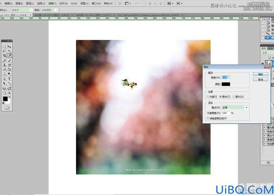Expand the "可选颜" action
Screen dimensions: 274x195
(265, 144)
